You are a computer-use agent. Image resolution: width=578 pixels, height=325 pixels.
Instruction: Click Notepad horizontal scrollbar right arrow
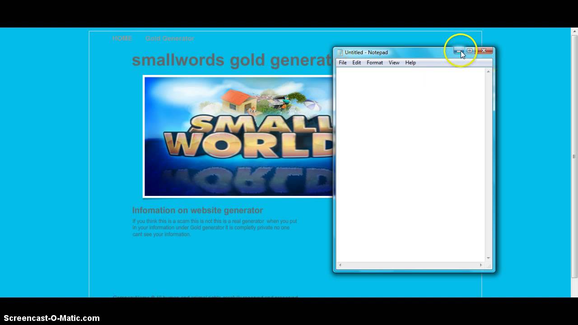[x=481, y=265]
